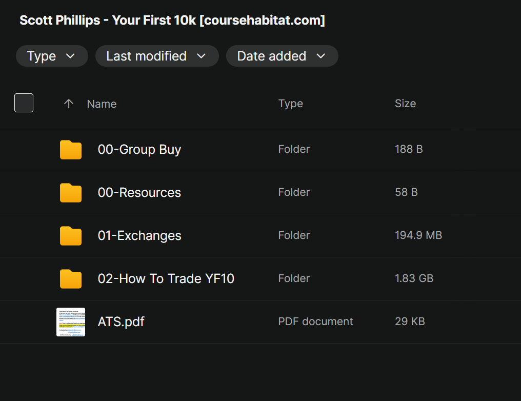Expand the Type filter dropdown
Screen dimensions: 521x401
52,56
